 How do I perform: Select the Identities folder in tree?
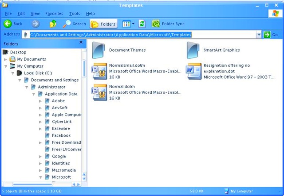coord(61,163)
